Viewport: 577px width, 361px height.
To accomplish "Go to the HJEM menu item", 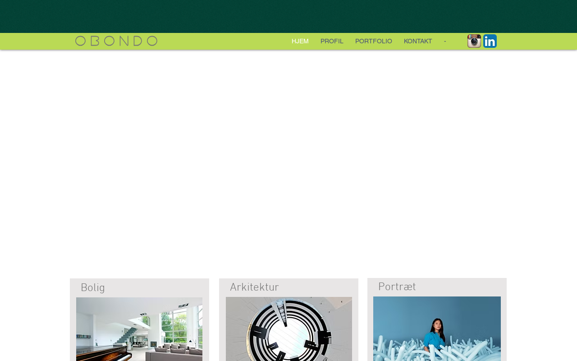I will 300,41.
